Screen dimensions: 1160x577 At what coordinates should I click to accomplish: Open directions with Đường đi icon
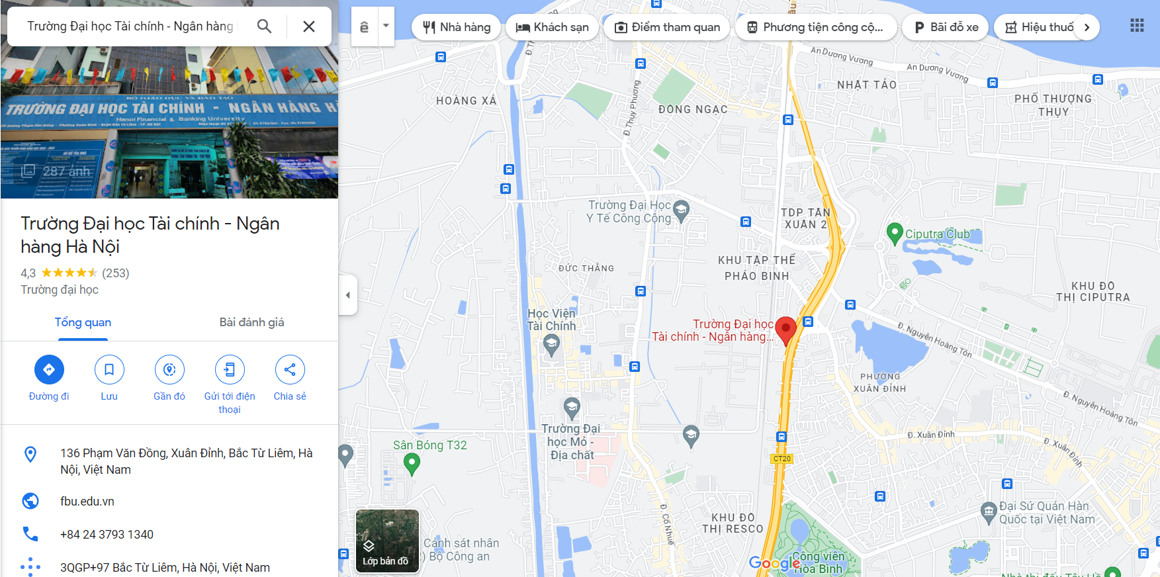coord(49,369)
